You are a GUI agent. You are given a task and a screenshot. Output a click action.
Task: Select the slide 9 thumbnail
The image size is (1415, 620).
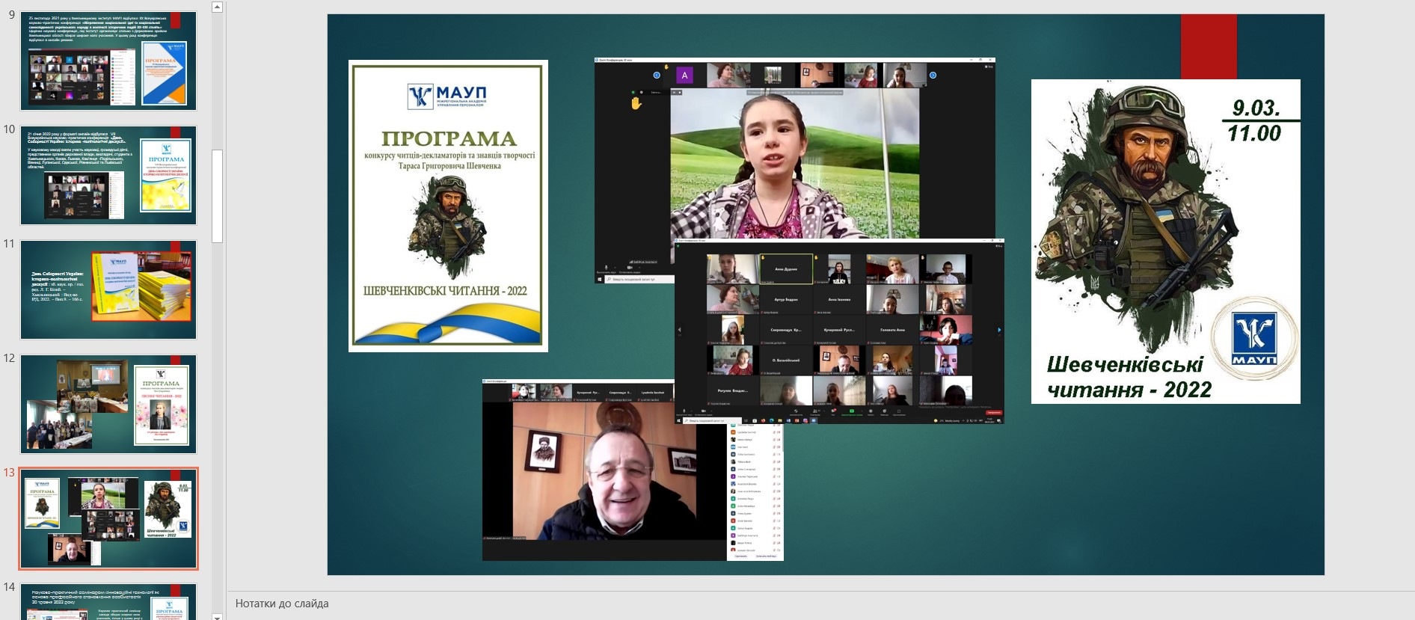coord(108,61)
